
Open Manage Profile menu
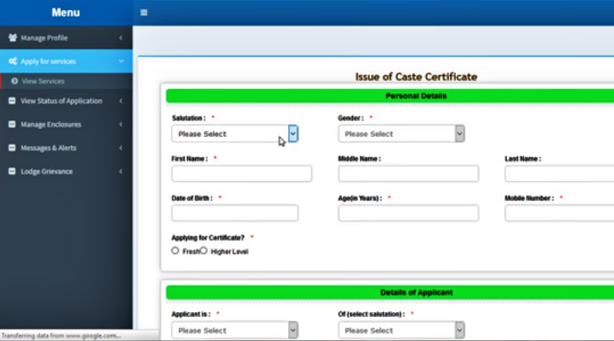(x=66, y=38)
